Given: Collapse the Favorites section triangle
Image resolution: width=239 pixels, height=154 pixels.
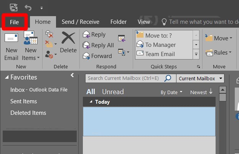Looking at the screenshot, I should [7, 77].
